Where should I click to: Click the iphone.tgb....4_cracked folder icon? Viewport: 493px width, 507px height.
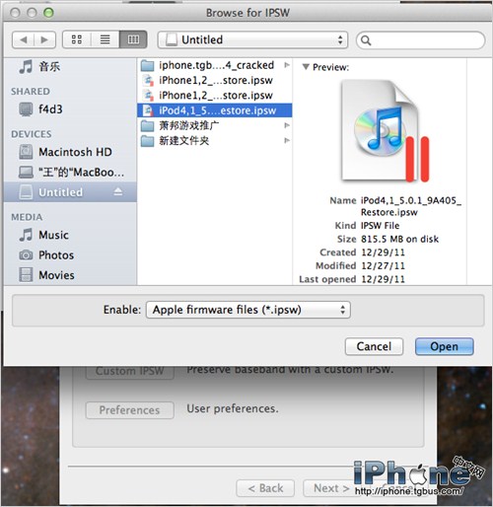pyautogui.click(x=148, y=65)
